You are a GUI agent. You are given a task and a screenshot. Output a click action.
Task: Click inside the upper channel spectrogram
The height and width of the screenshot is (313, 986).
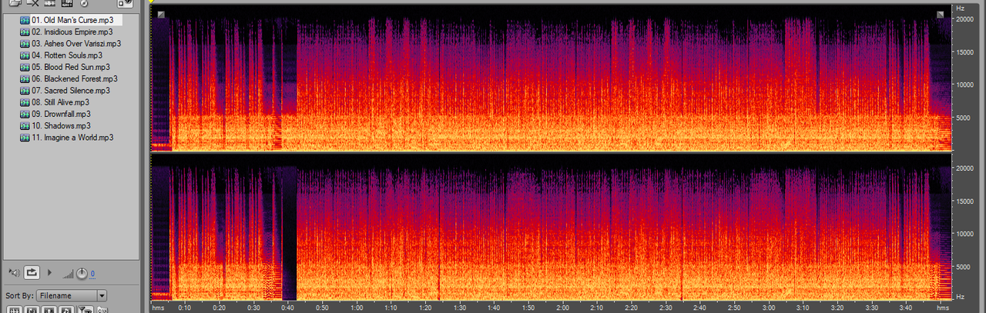(x=552, y=78)
